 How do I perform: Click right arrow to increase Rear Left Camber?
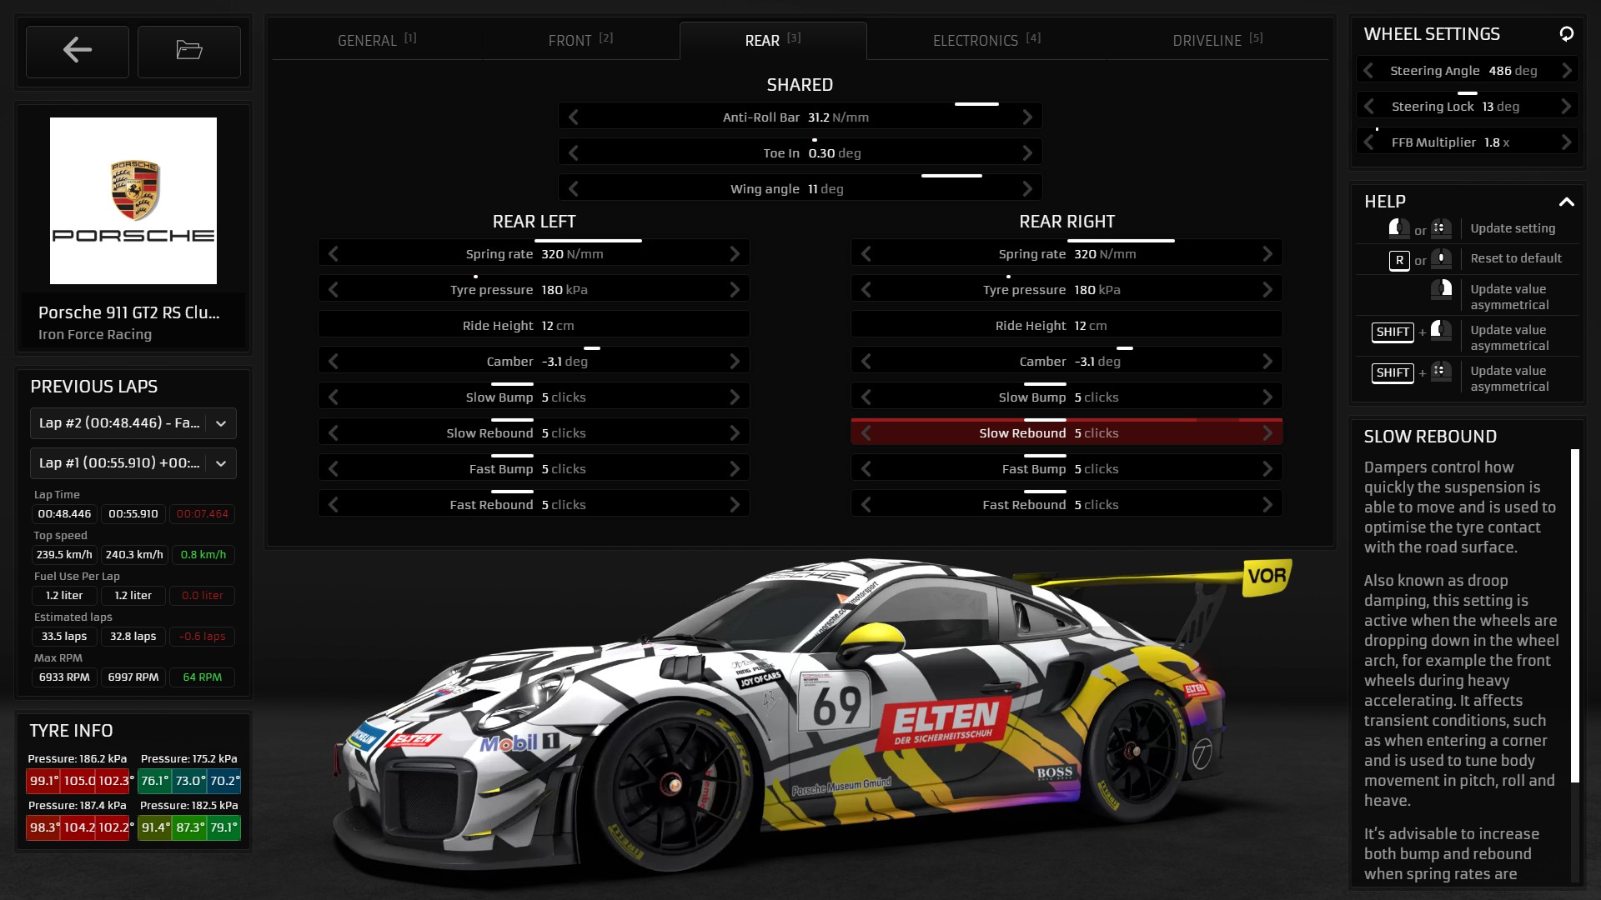click(x=734, y=361)
